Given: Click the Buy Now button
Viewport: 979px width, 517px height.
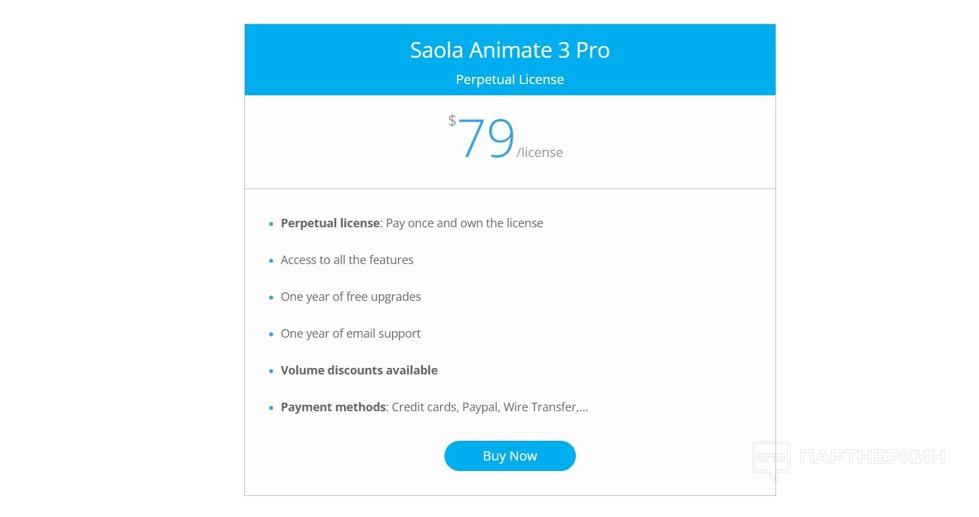Looking at the screenshot, I should (510, 456).
